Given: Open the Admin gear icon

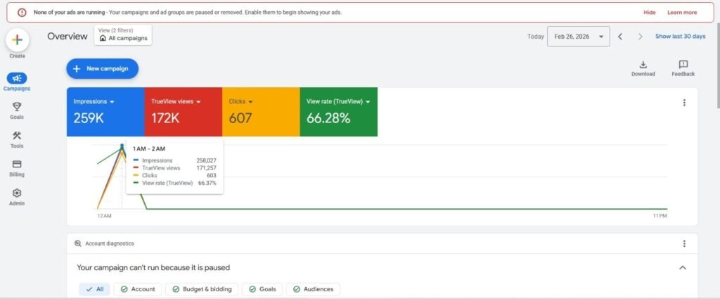Looking at the screenshot, I should click(x=18, y=193).
